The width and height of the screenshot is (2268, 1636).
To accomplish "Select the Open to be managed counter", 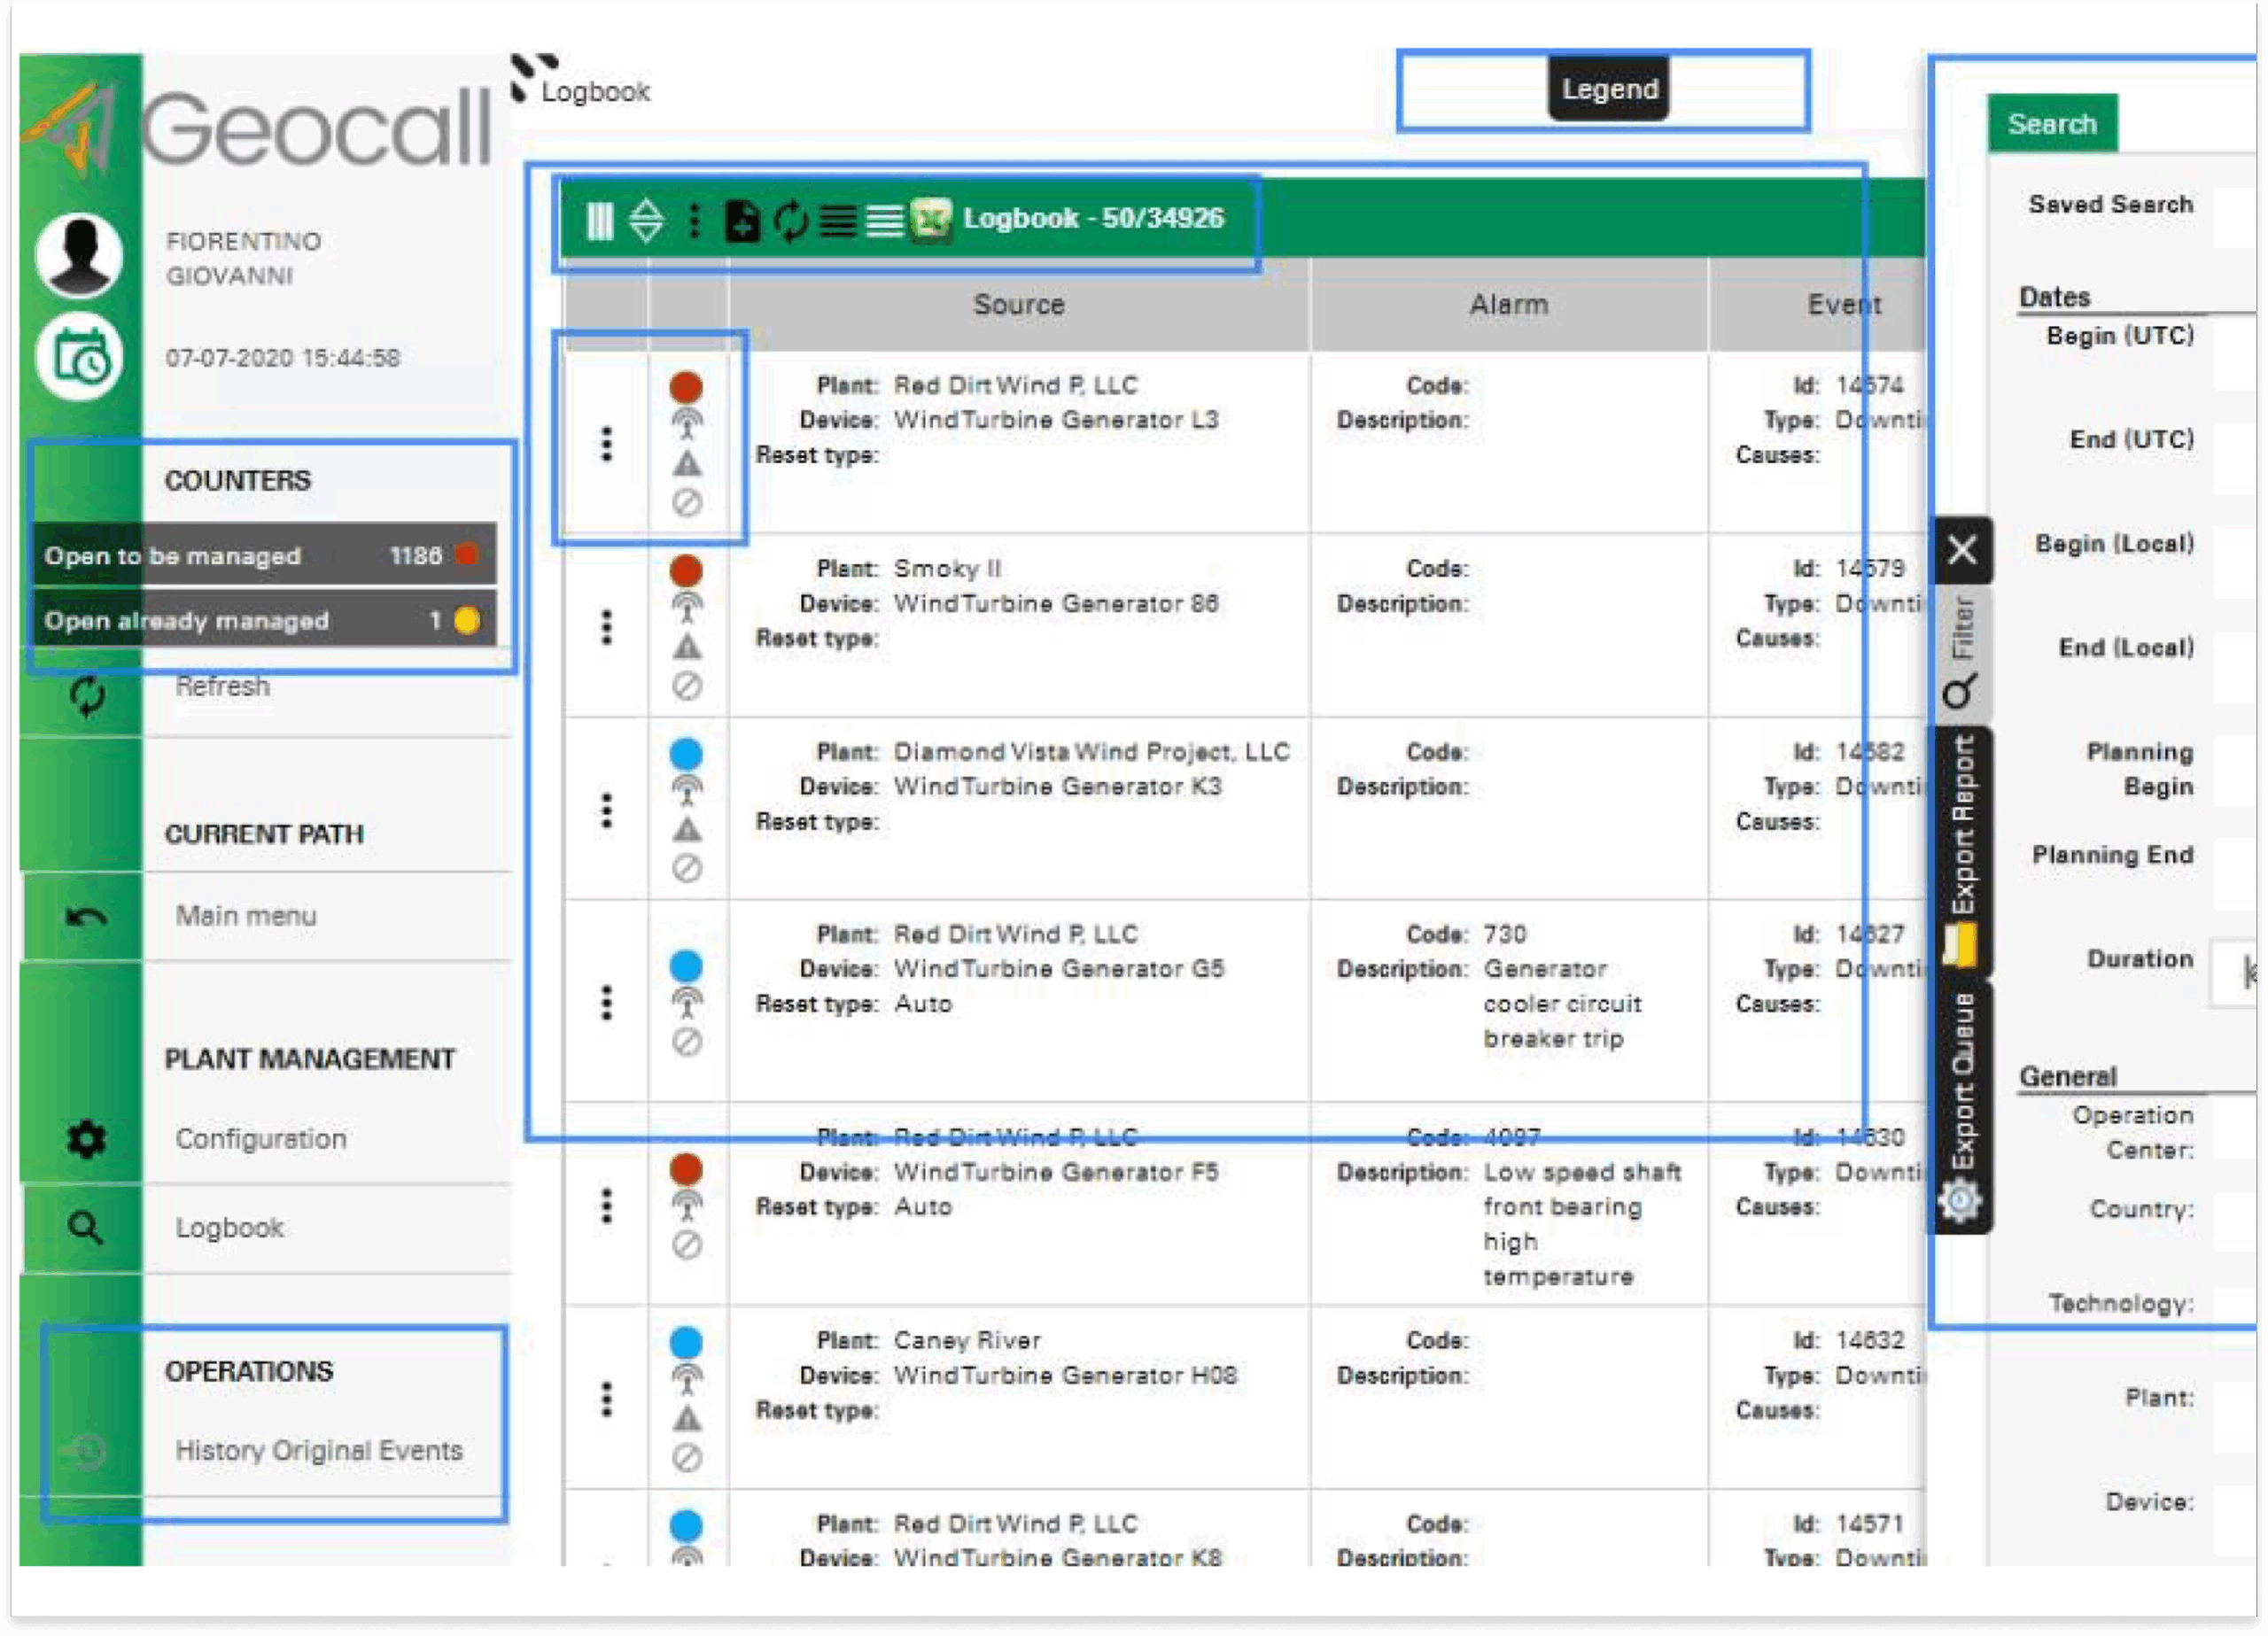I will point(263,555).
